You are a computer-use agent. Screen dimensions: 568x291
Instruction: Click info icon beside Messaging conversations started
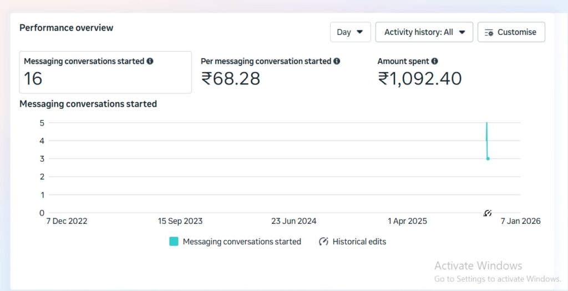pyautogui.click(x=150, y=62)
